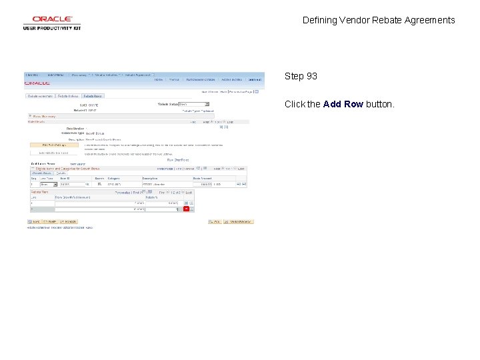
Task: Expand the Rule Summary section
Action: pyautogui.click(x=30, y=116)
